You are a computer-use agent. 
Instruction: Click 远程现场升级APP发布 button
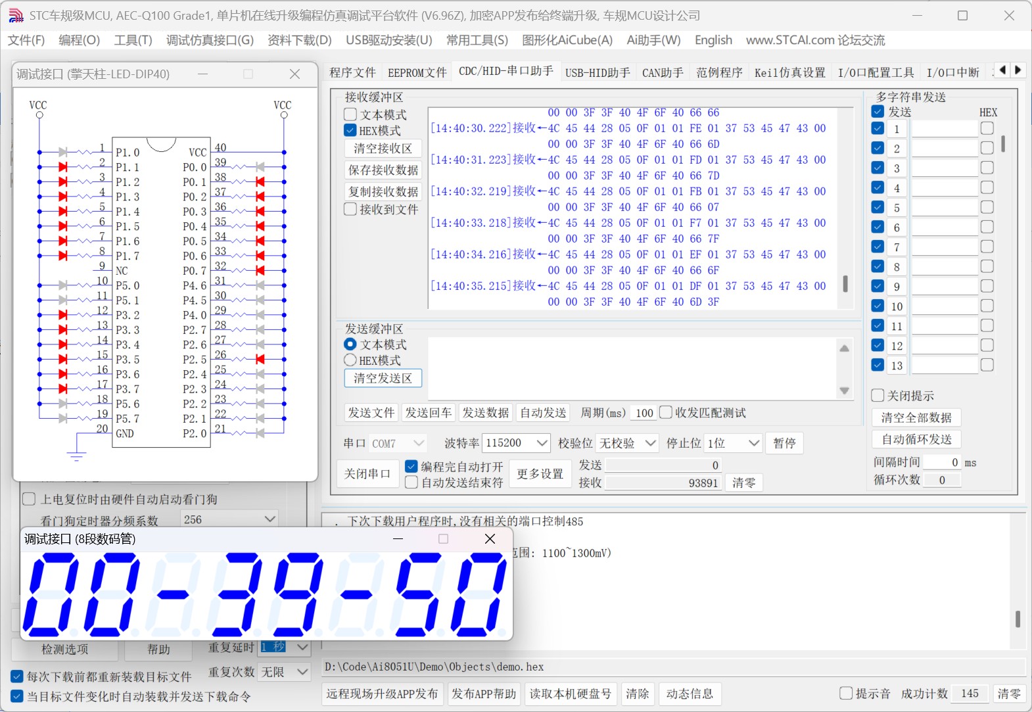click(382, 694)
